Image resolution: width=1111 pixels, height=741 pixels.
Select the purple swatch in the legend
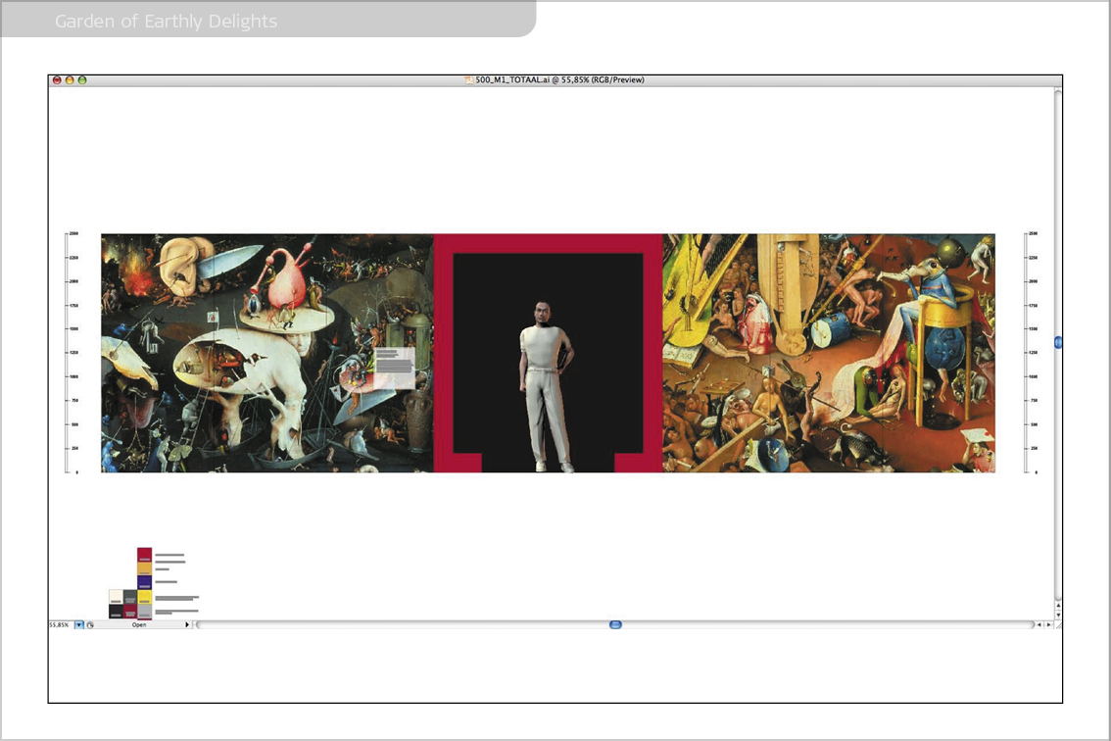pyautogui.click(x=145, y=582)
